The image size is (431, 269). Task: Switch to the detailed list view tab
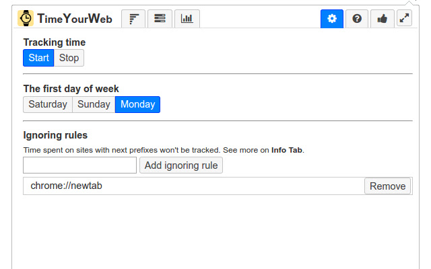pos(160,19)
